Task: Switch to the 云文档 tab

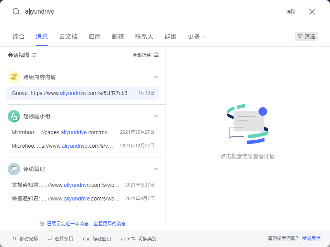Action: 68,36
